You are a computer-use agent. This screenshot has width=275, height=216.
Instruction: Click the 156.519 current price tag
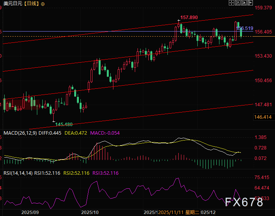245,28
